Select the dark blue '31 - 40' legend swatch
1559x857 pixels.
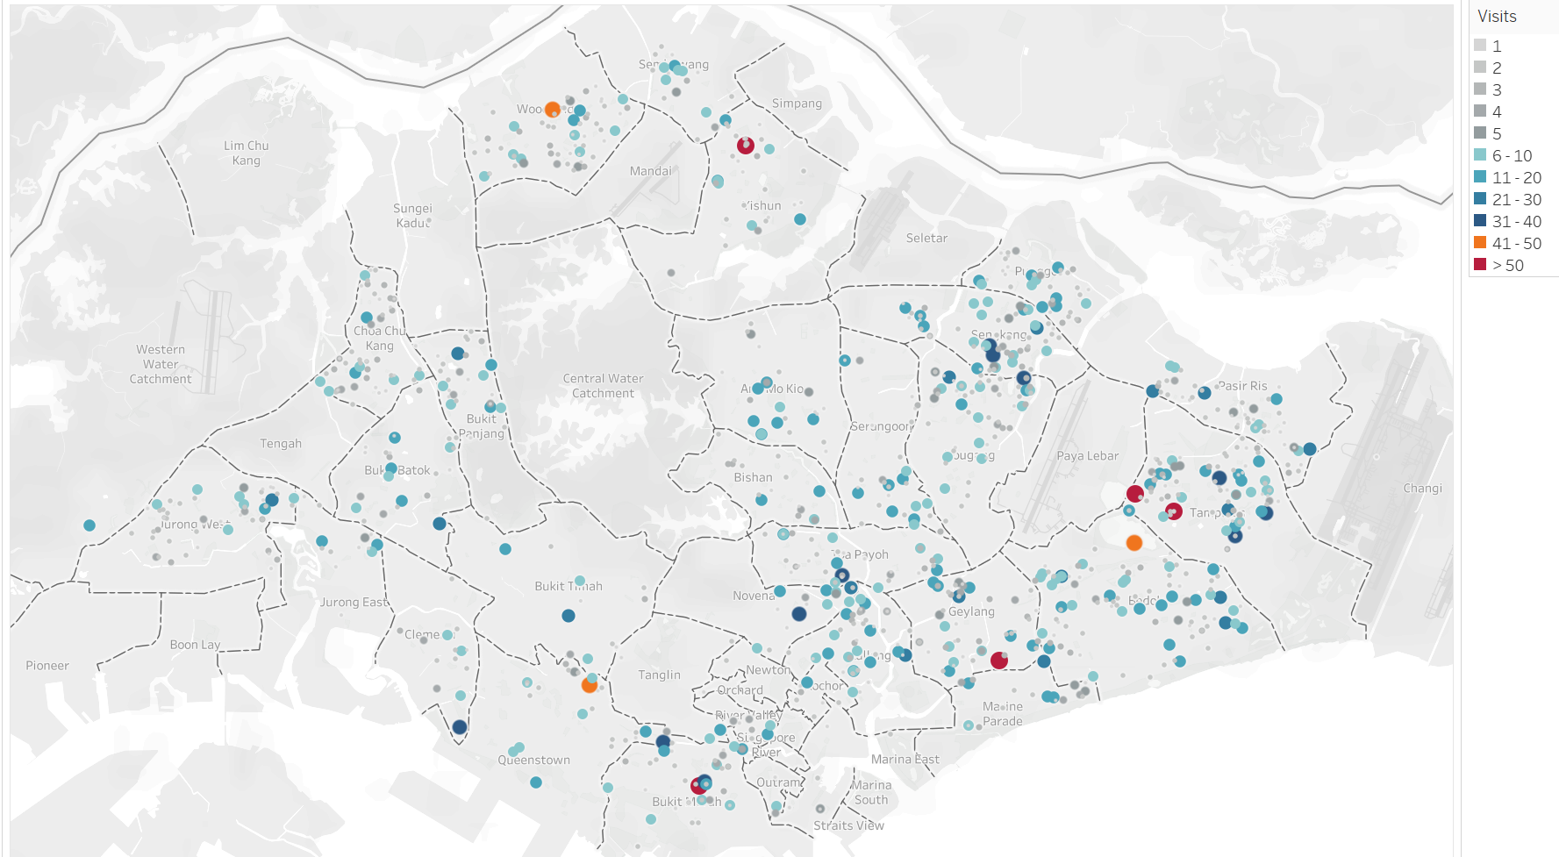pos(1480,221)
